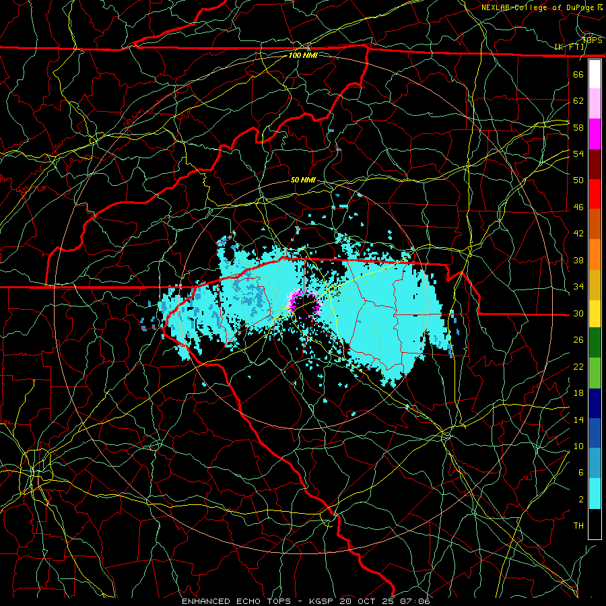Click the yellow legend swatch
The width and height of the screenshot is (606, 606).
(x=595, y=314)
